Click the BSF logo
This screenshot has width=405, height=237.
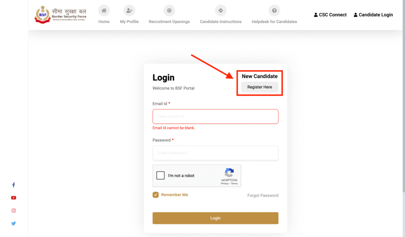[x=60, y=15]
